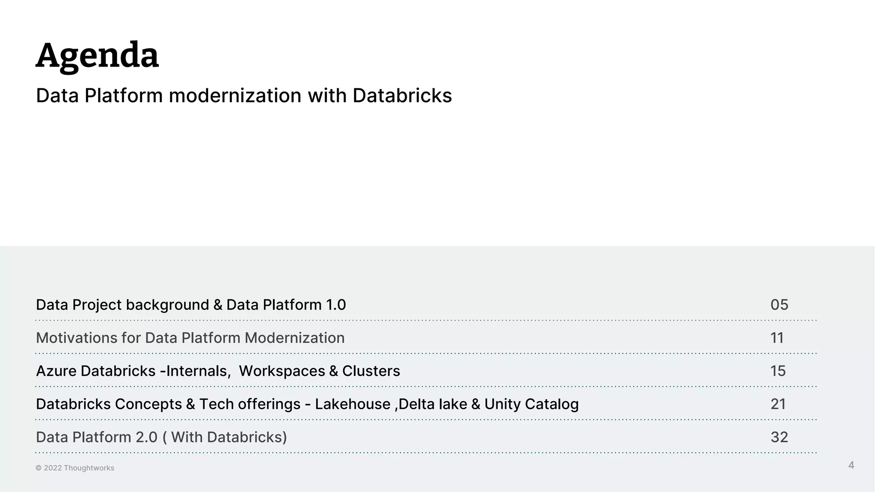Click the slide number 4 in the footer
875x492 pixels.
[x=851, y=465]
